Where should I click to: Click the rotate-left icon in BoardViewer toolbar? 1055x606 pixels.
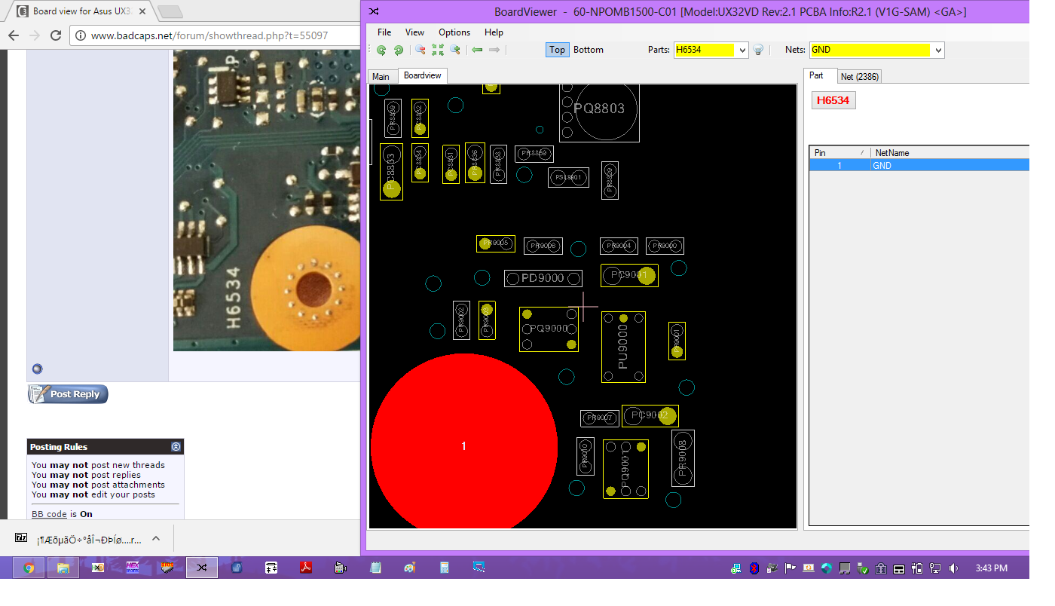click(381, 50)
